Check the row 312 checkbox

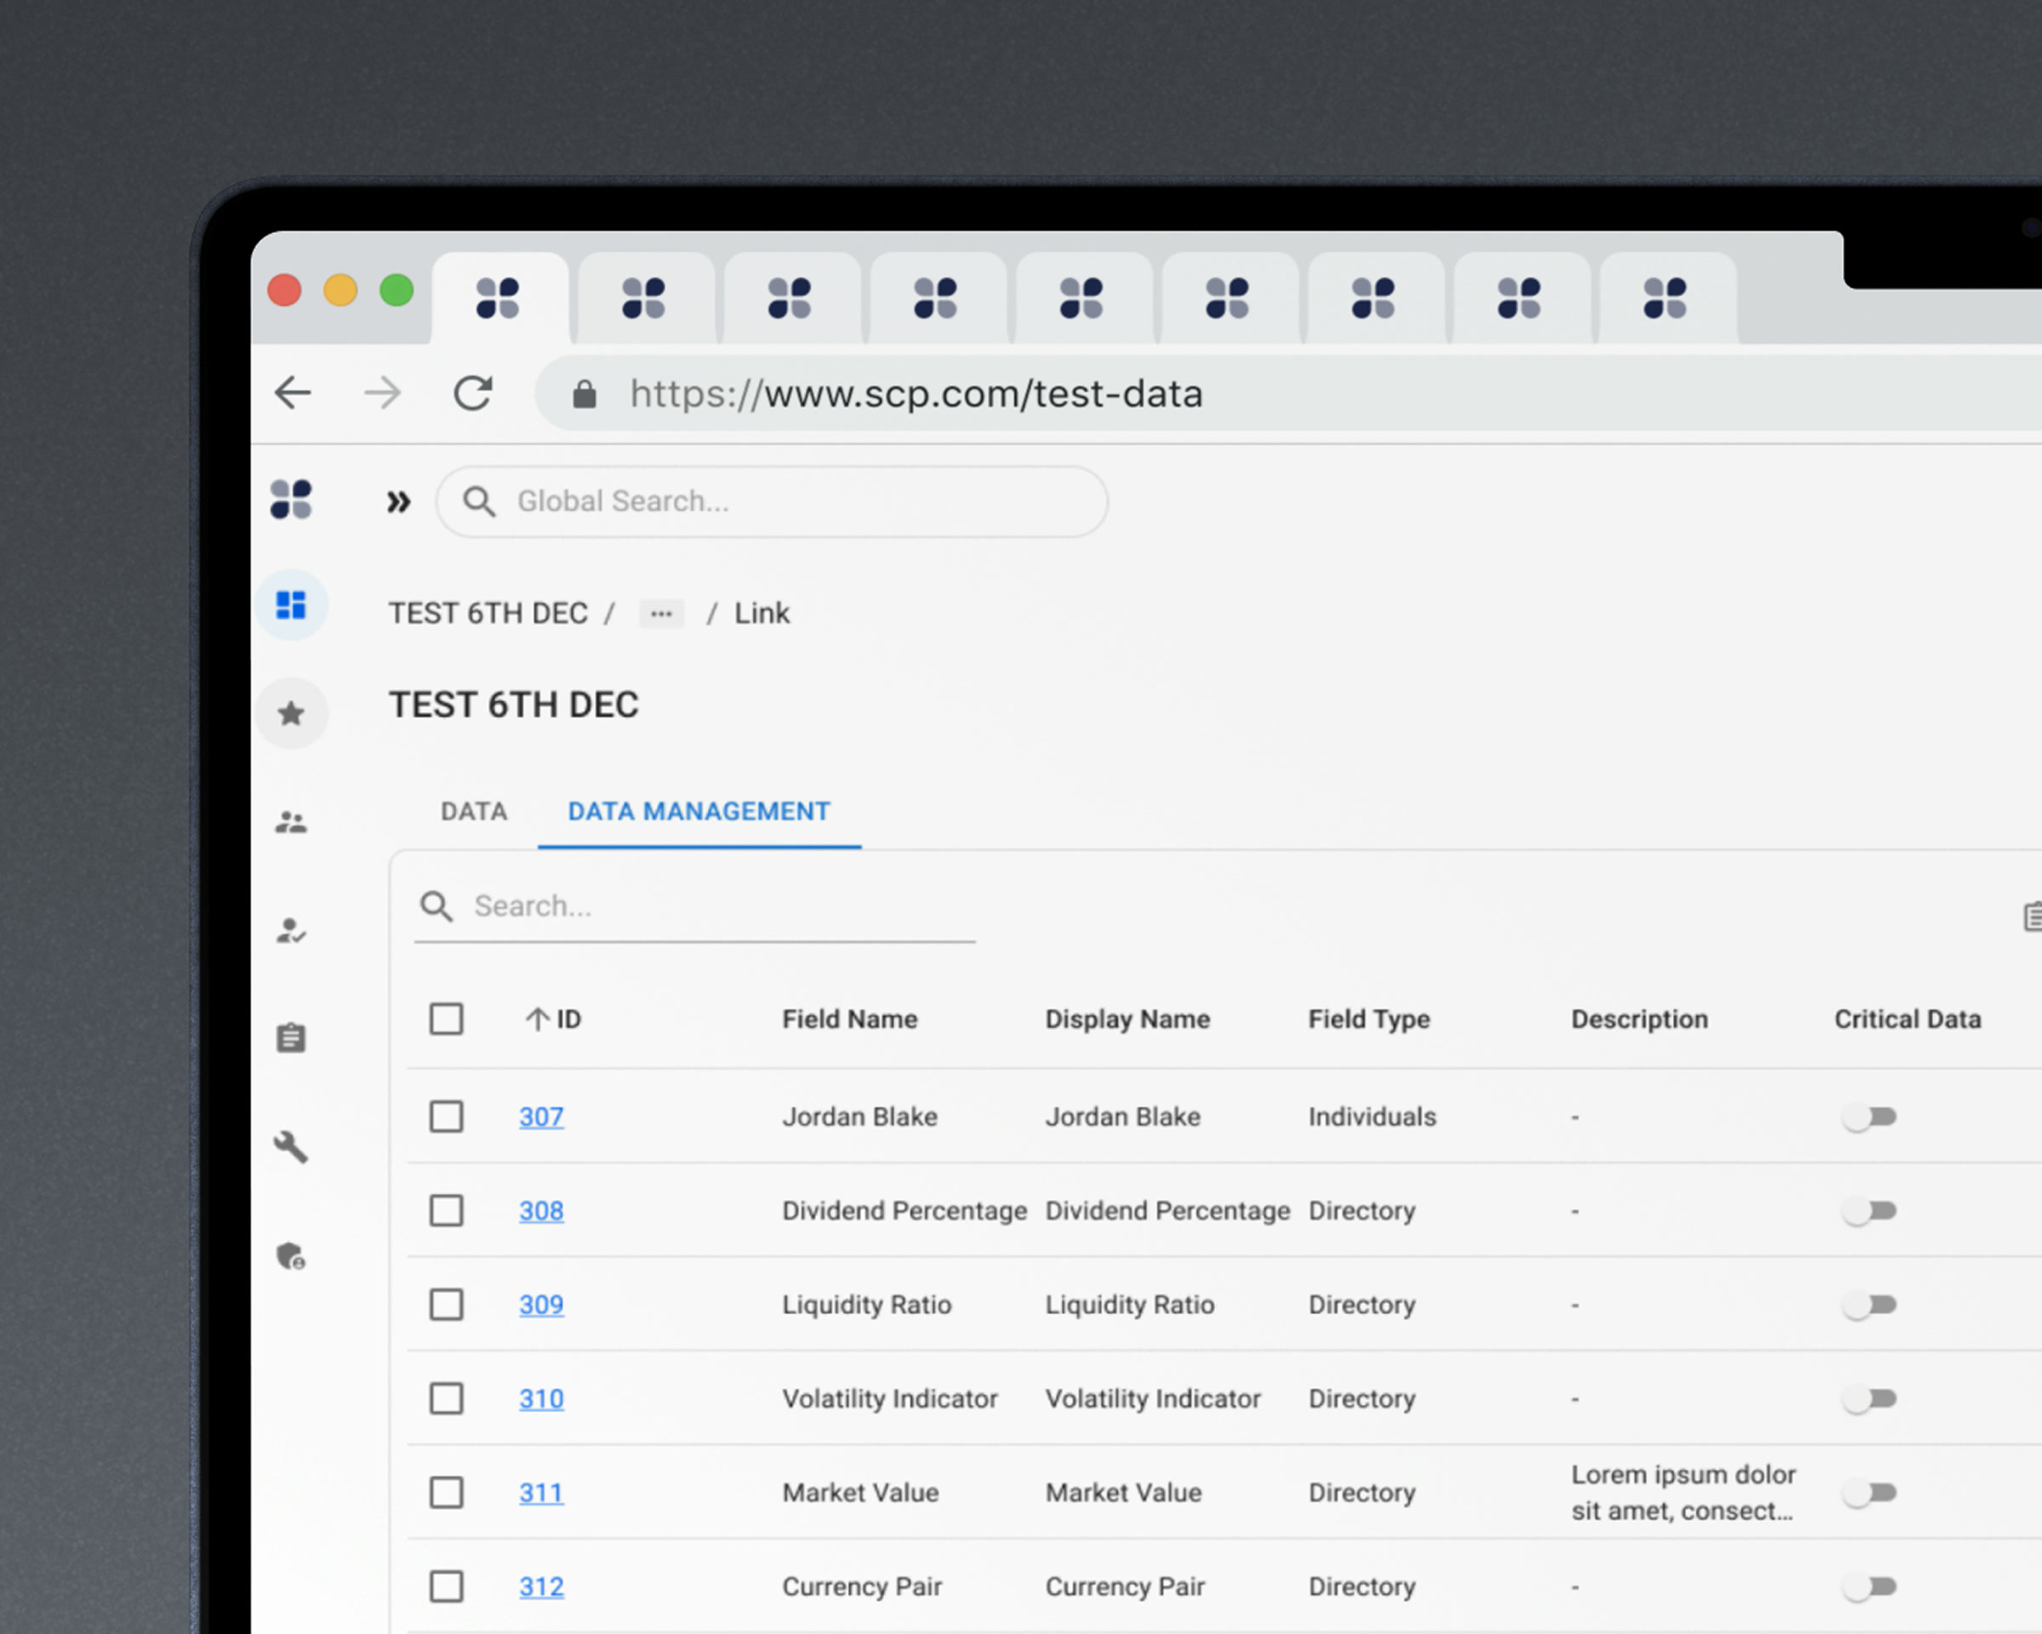pyautogui.click(x=446, y=1586)
